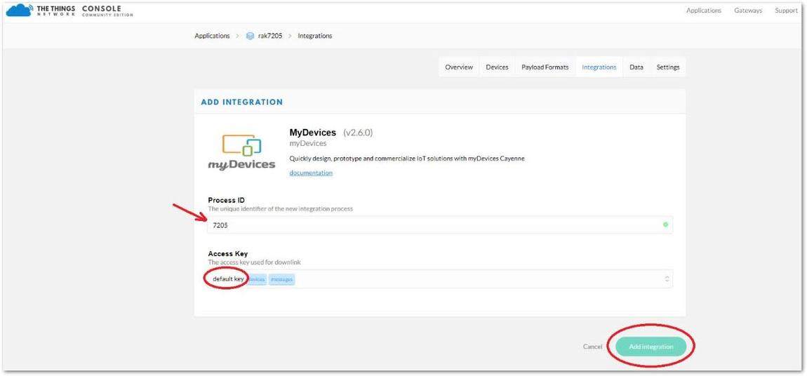Open Applications in top navigation

(x=704, y=11)
